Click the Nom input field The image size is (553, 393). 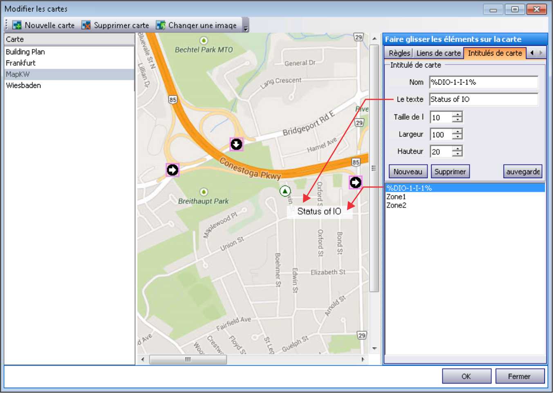pyautogui.click(x=484, y=82)
